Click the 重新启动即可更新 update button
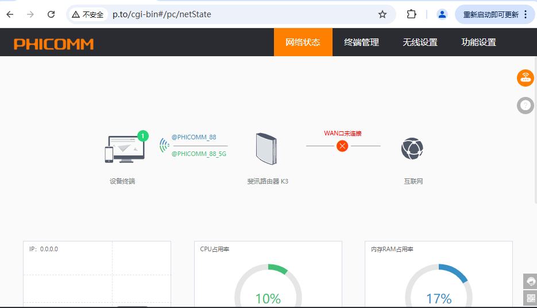The height and width of the screenshot is (308, 537). point(490,15)
